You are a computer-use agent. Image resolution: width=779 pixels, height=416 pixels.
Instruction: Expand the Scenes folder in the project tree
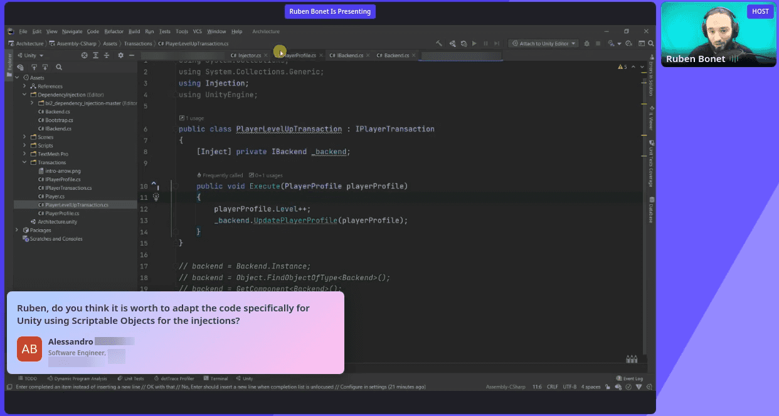[24, 137]
